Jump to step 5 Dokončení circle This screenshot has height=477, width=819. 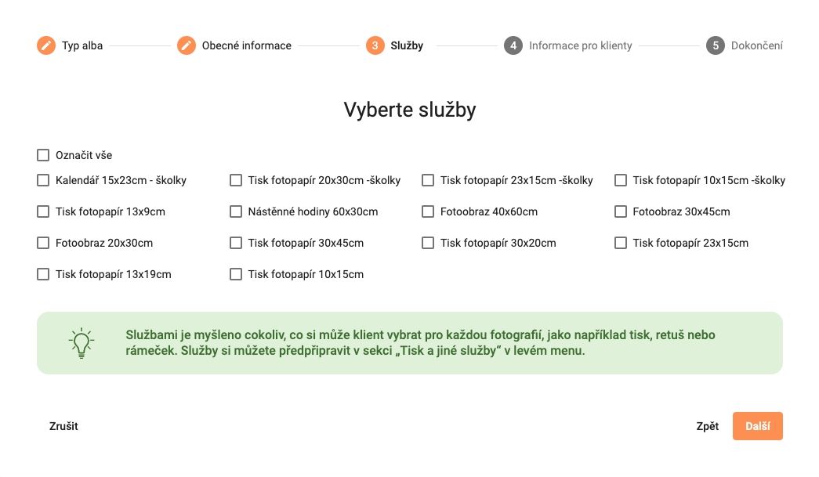716,45
